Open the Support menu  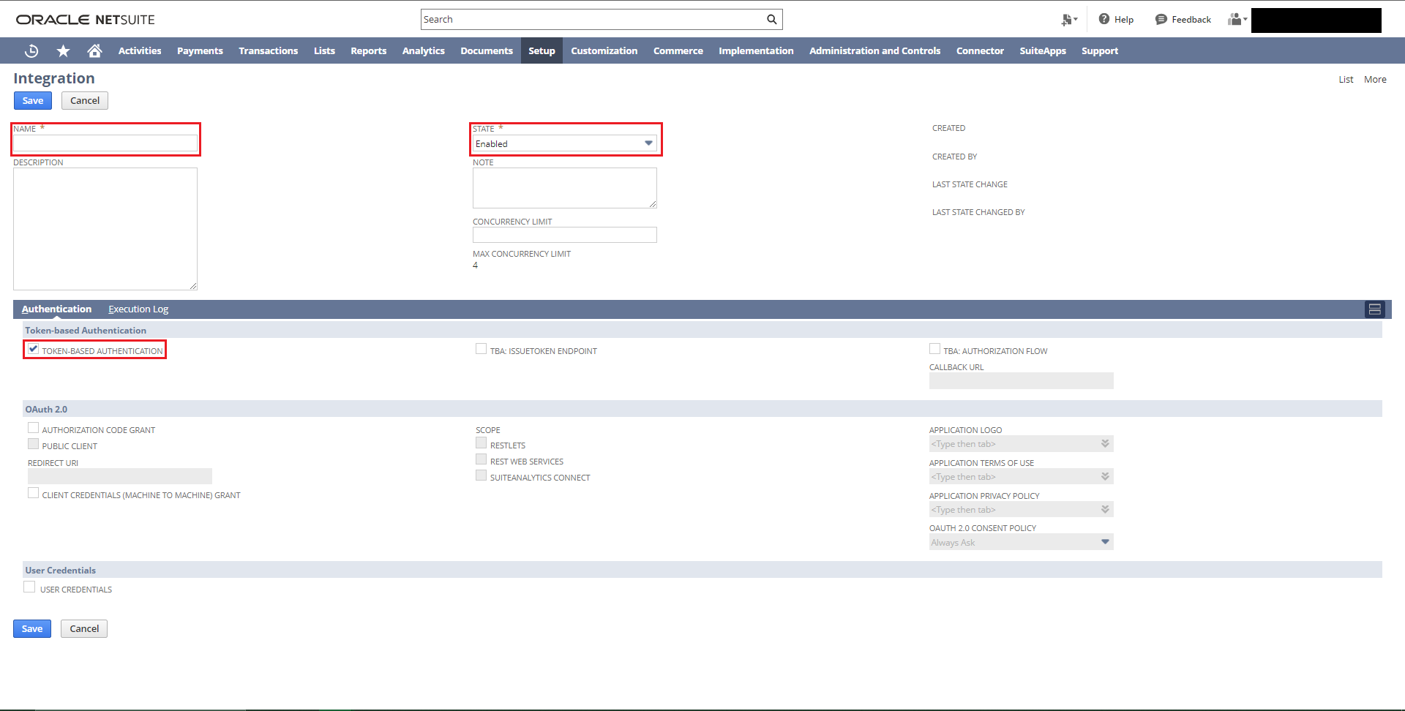coord(1100,50)
